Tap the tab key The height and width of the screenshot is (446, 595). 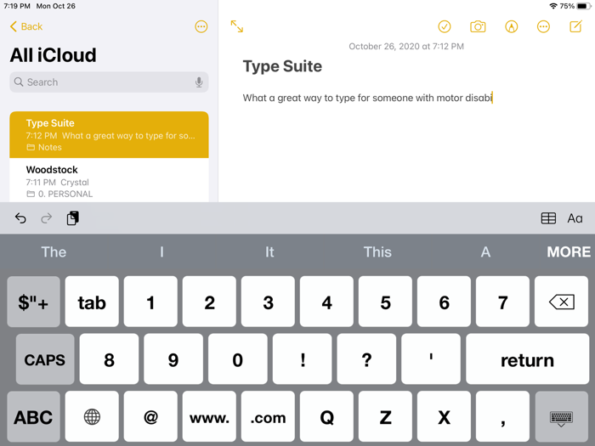pos(92,302)
